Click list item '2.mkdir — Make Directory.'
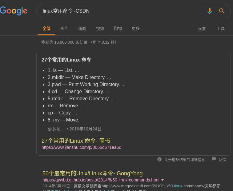Viewport: 233px width, 191px height. [79, 78]
